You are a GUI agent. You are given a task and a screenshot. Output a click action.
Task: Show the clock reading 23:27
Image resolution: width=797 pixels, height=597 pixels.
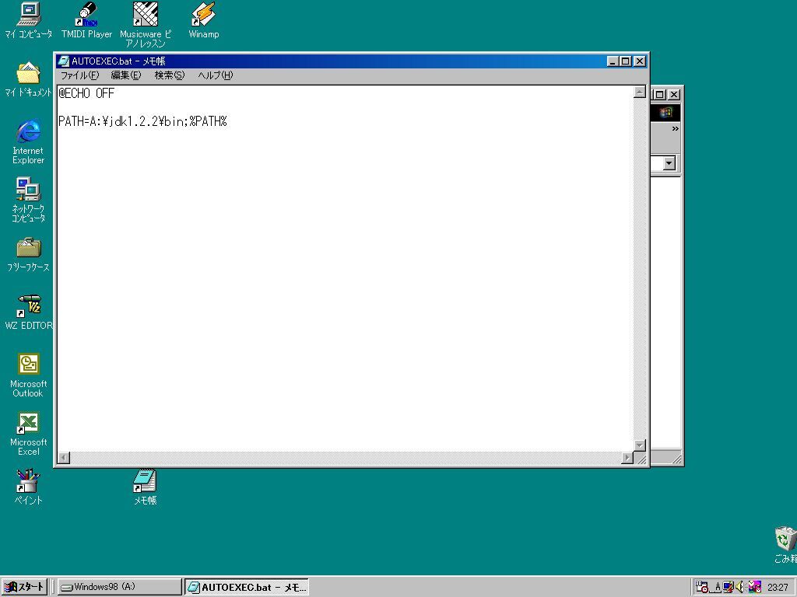pyautogui.click(x=778, y=588)
